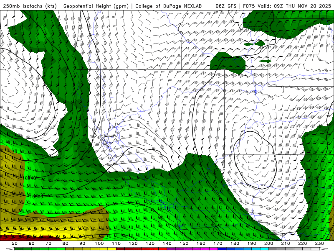Click the 100 value on the color scale
The image size is (334, 251).
point(99,243)
